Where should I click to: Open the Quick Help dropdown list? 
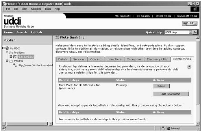[190, 32]
